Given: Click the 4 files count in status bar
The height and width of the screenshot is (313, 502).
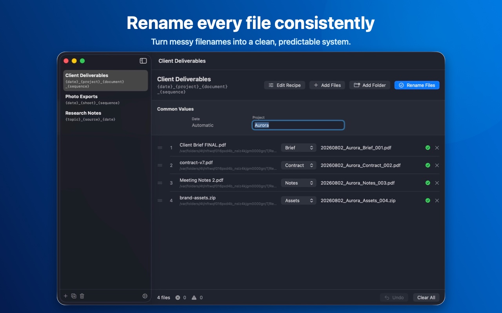Looking at the screenshot, I should (x=164, y=297).
